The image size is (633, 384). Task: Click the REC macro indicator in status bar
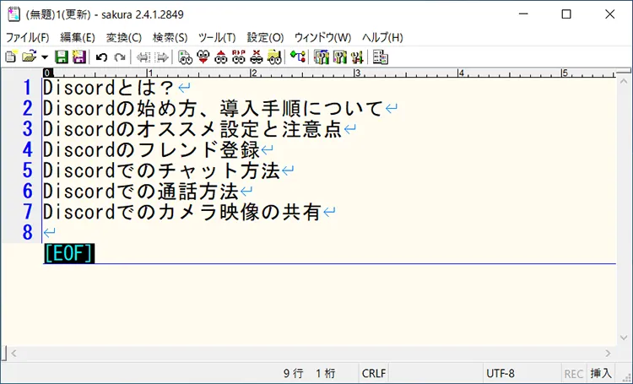(573, 374)
